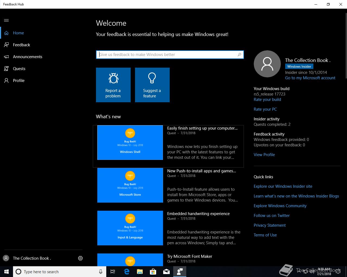Screen dimensions: 347x277
Task: Click the Report a problem tile
Action: pos(113,85)
